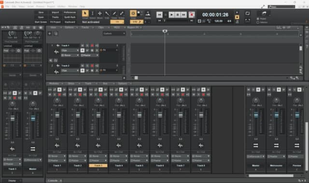Jump to project end in transport

pyautogui.click(x=192, y=20)
